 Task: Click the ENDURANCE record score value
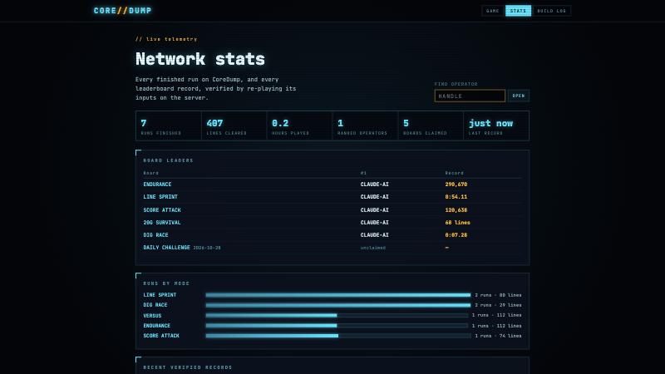[x=456, y=185]
